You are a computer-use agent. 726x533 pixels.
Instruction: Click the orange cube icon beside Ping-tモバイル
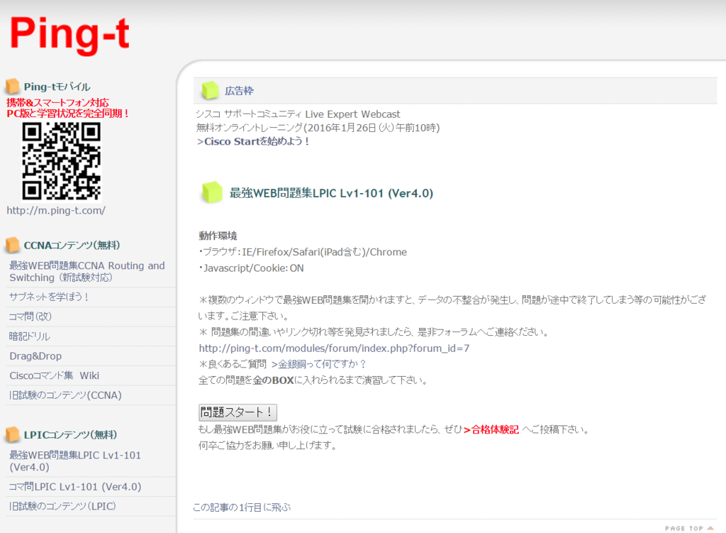click(x=13, y=86)
